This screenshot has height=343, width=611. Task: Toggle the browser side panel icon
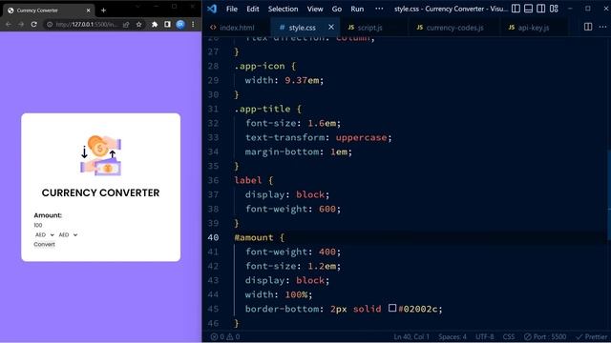click(167, 24)
